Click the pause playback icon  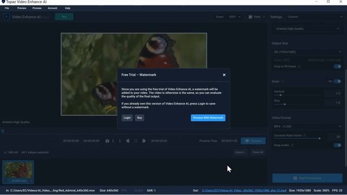pyautogui.click(x=136, y=141)
